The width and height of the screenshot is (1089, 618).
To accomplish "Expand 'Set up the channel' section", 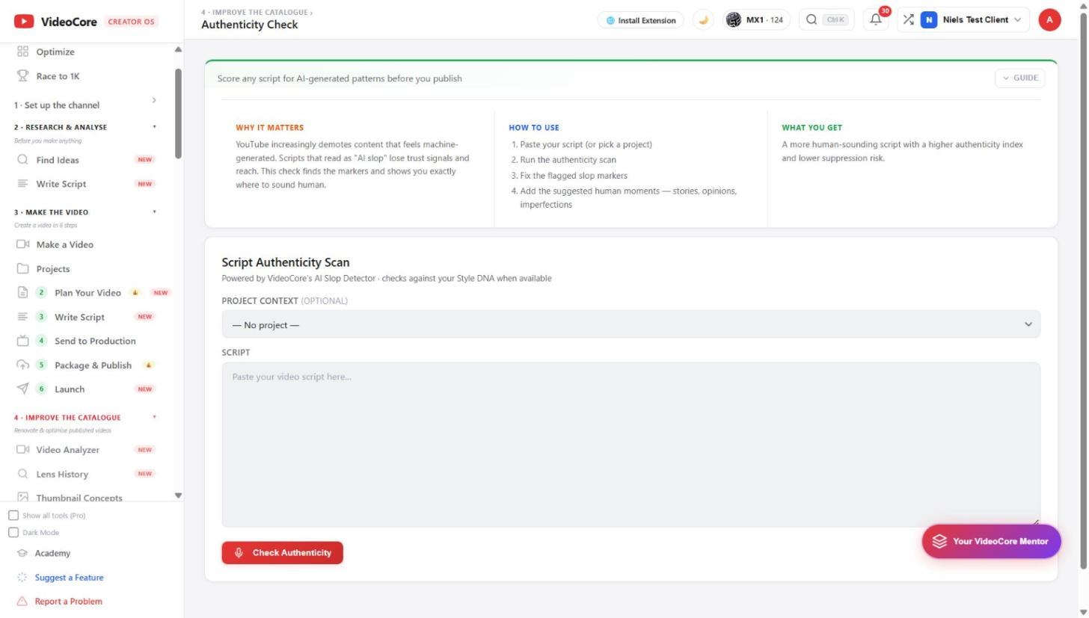I will click(86, 105).
